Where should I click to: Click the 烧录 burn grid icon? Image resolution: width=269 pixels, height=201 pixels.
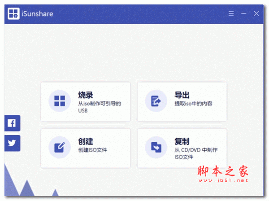[60, 101]
